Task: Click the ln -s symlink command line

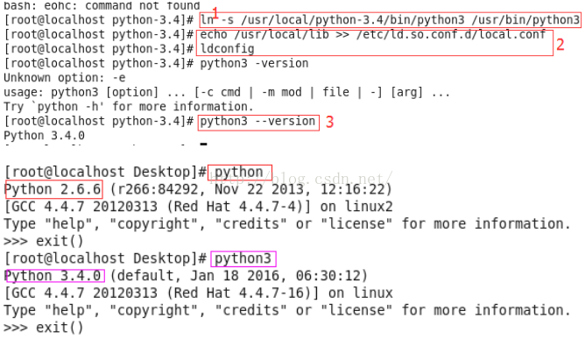Action: coord(390,20)
